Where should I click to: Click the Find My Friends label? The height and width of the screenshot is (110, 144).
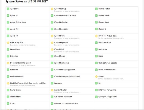[17, 76]
